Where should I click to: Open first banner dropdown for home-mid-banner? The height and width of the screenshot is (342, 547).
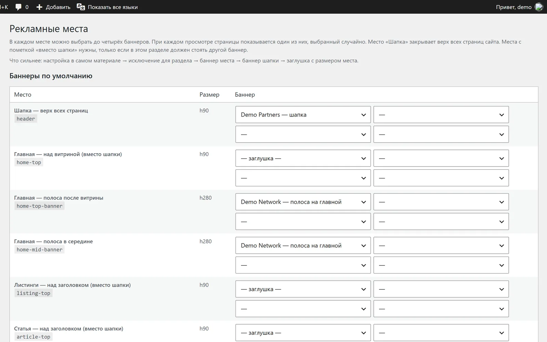point(303,246)
